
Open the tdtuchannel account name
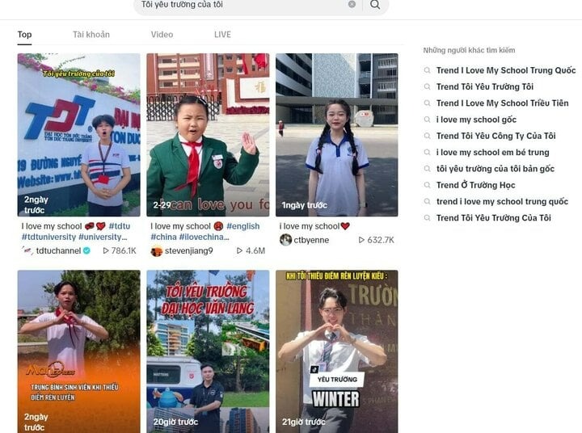pyautogui.click(x=58, y=250)
